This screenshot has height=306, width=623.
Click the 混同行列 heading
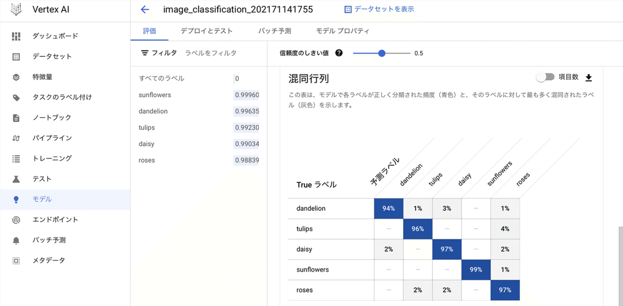coord(309,79)
